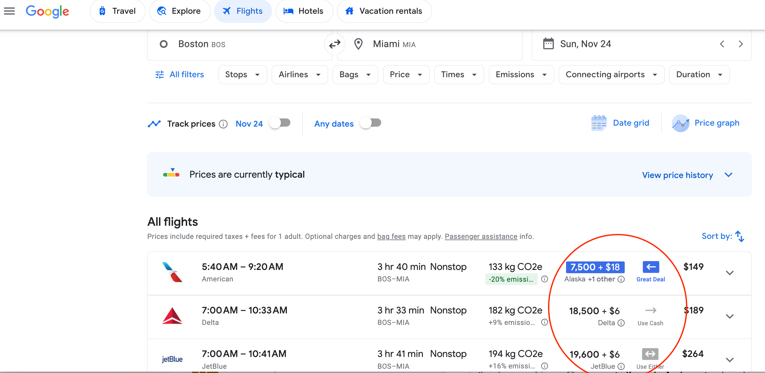Enable price tracking for Nov 24
The height and width of the screenshot is (373, 765).
280,123
